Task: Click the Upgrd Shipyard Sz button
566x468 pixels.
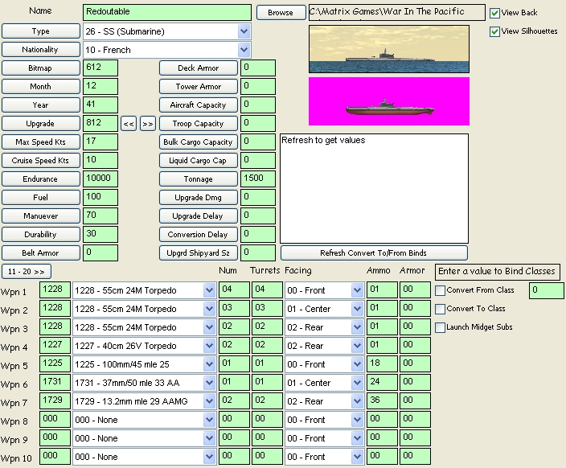Action: (199, 252)
